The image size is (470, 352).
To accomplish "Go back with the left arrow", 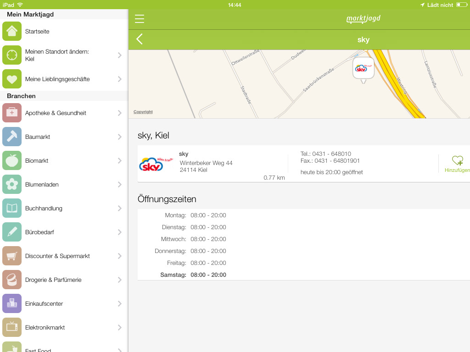I will click(x=140, y=39).
